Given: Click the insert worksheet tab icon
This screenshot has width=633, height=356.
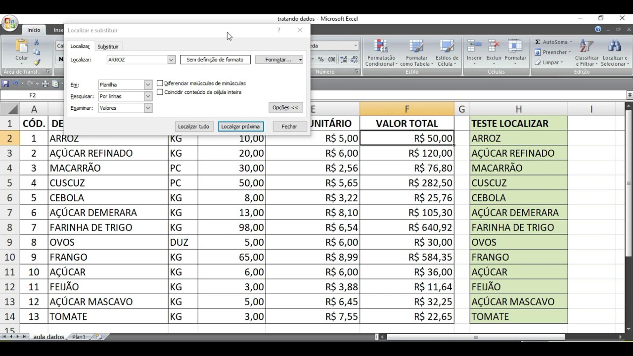Looking at the screenshot, I should [x=99, y=337].
